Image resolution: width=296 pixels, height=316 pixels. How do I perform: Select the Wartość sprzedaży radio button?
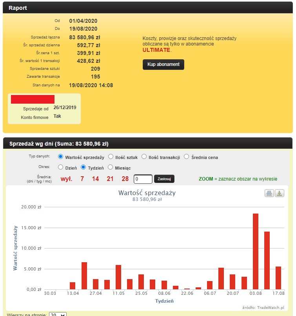pos(60,157)
